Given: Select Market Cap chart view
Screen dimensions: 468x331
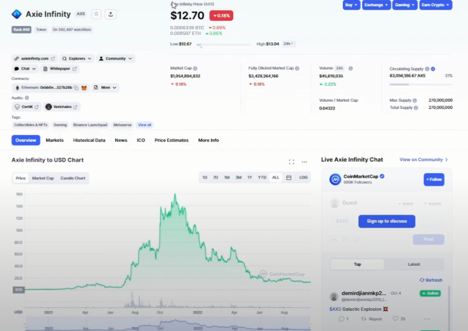Looking at the screenshot, I should point(43,178).
